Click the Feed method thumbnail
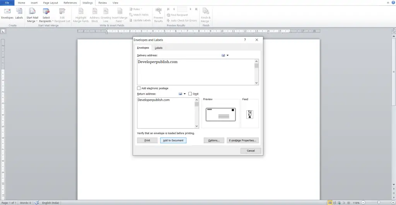 249,115
